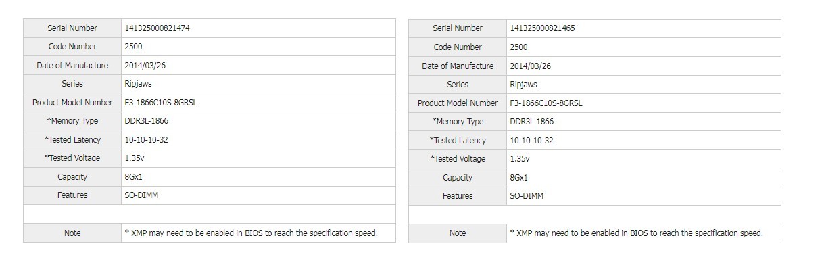Click the right table's *Memory Type label
The height and width of the screenshot is (263, 824).
pos(458,122)
